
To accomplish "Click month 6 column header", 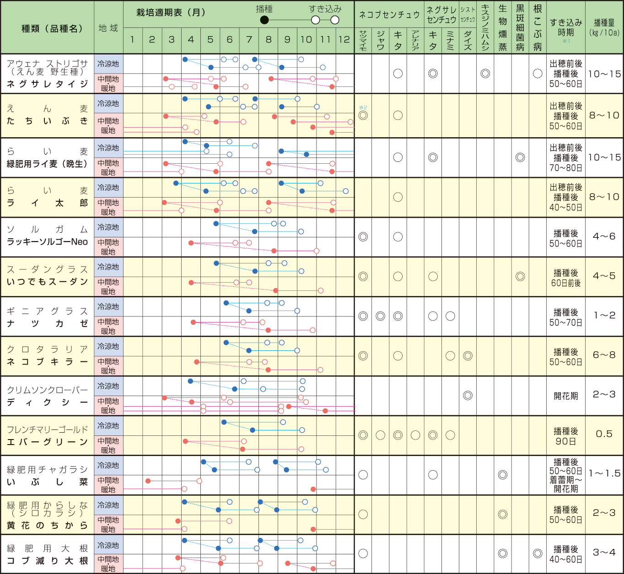I will tap(230, 40).
